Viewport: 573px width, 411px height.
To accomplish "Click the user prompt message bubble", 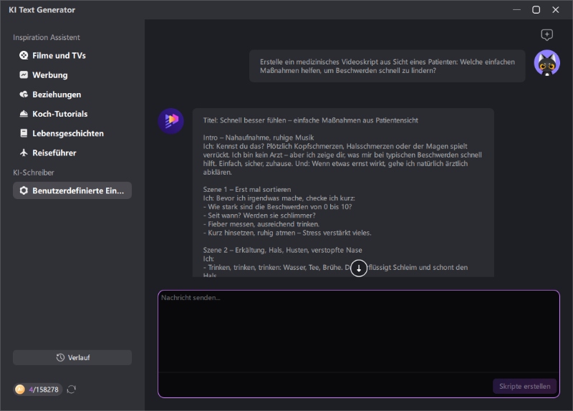I will pyautogui.click(x=387, y=66).
